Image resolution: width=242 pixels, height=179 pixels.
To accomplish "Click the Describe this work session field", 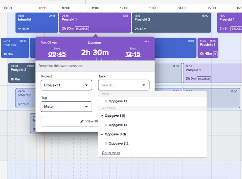I will 95,66.
